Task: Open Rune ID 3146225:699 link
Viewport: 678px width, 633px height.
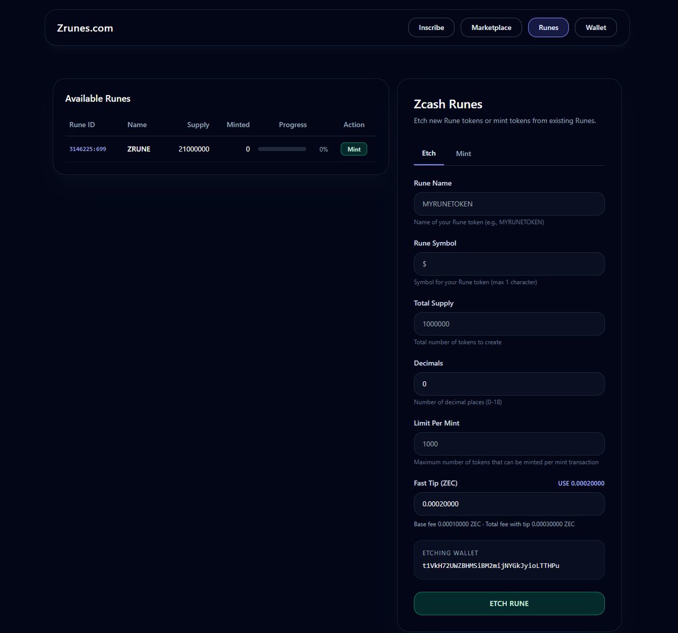Action: (x=88, y=149)
